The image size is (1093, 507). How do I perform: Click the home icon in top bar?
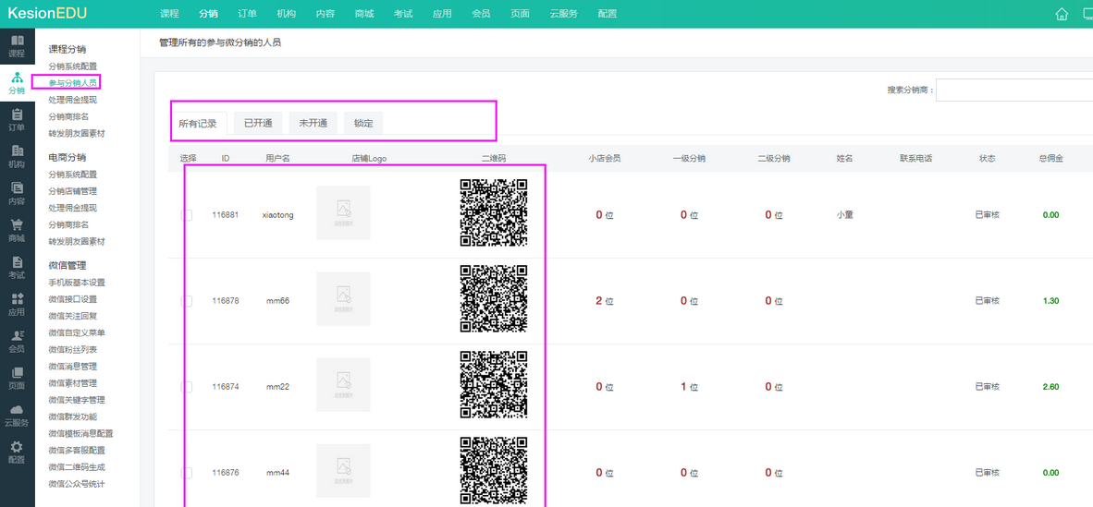point(1062,14)
